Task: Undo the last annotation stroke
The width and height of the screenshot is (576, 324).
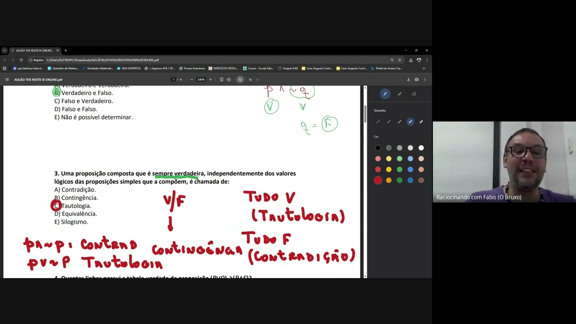Action: (250, 80)
